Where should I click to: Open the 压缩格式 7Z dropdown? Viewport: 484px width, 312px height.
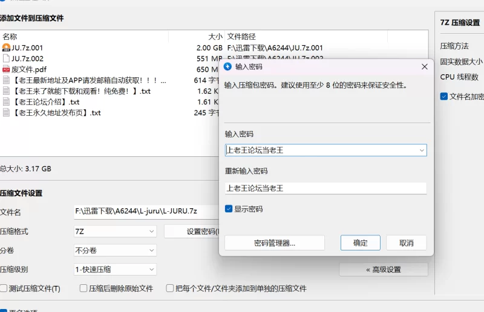[x=115, y=231]
